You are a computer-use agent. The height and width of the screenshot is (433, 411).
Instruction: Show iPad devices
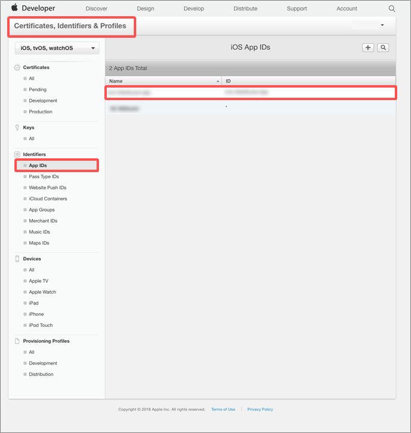[x=34, y=303]
